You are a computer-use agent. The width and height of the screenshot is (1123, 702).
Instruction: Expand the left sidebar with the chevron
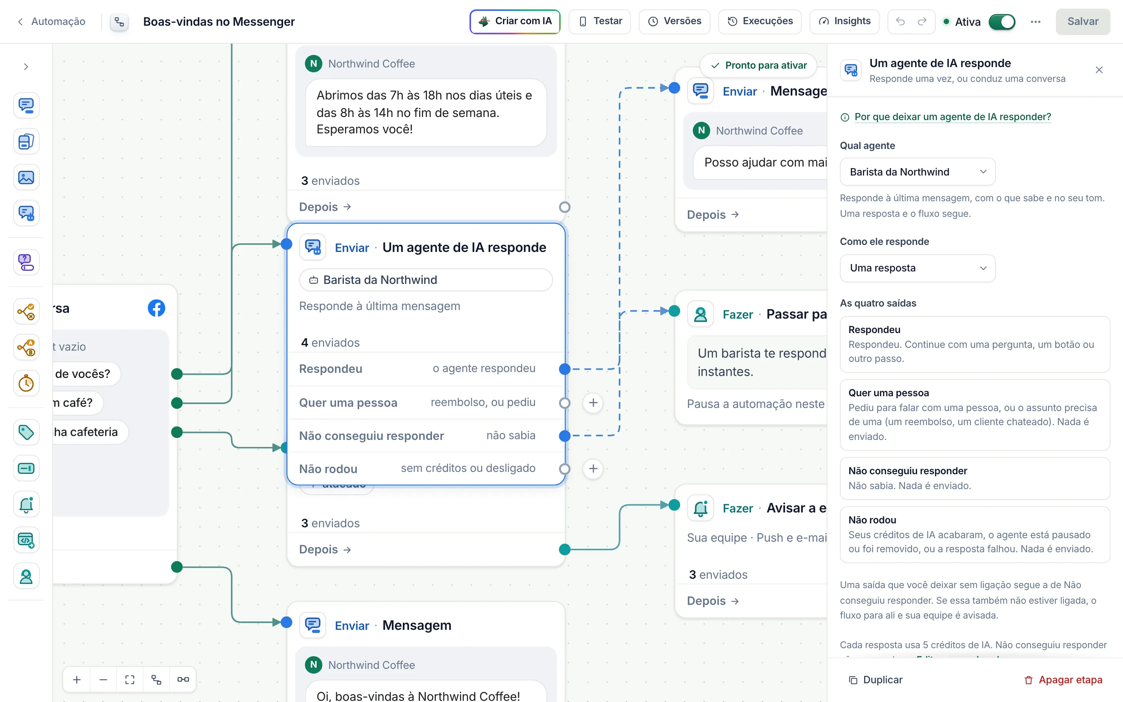[26, 67]
